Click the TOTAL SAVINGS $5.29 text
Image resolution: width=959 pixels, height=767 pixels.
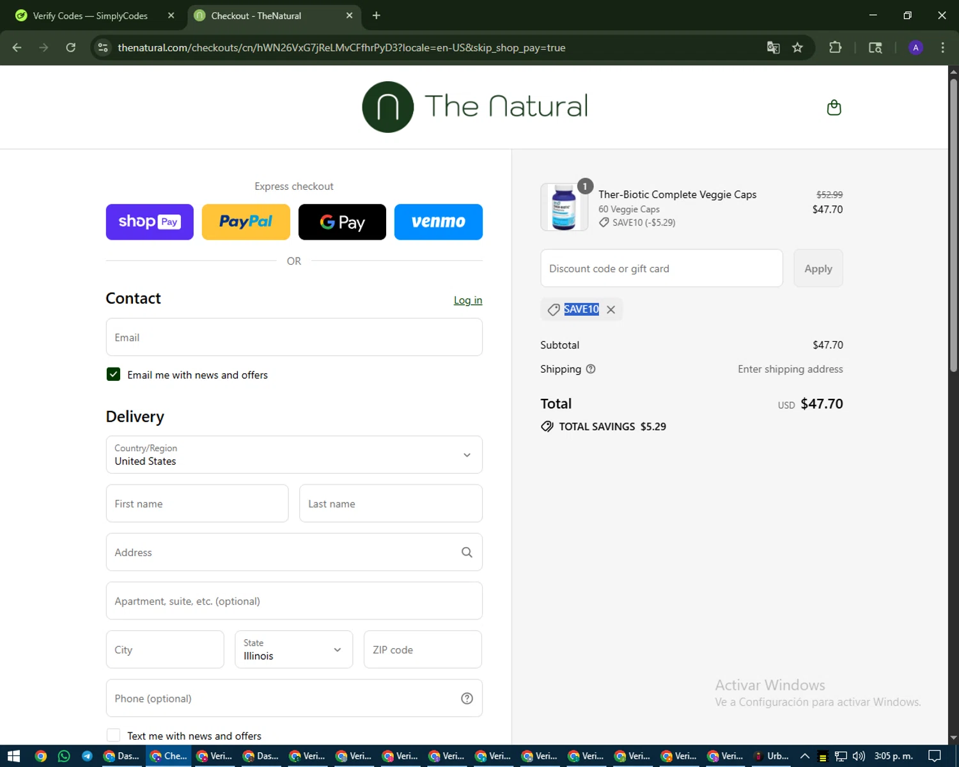[612, 426]
